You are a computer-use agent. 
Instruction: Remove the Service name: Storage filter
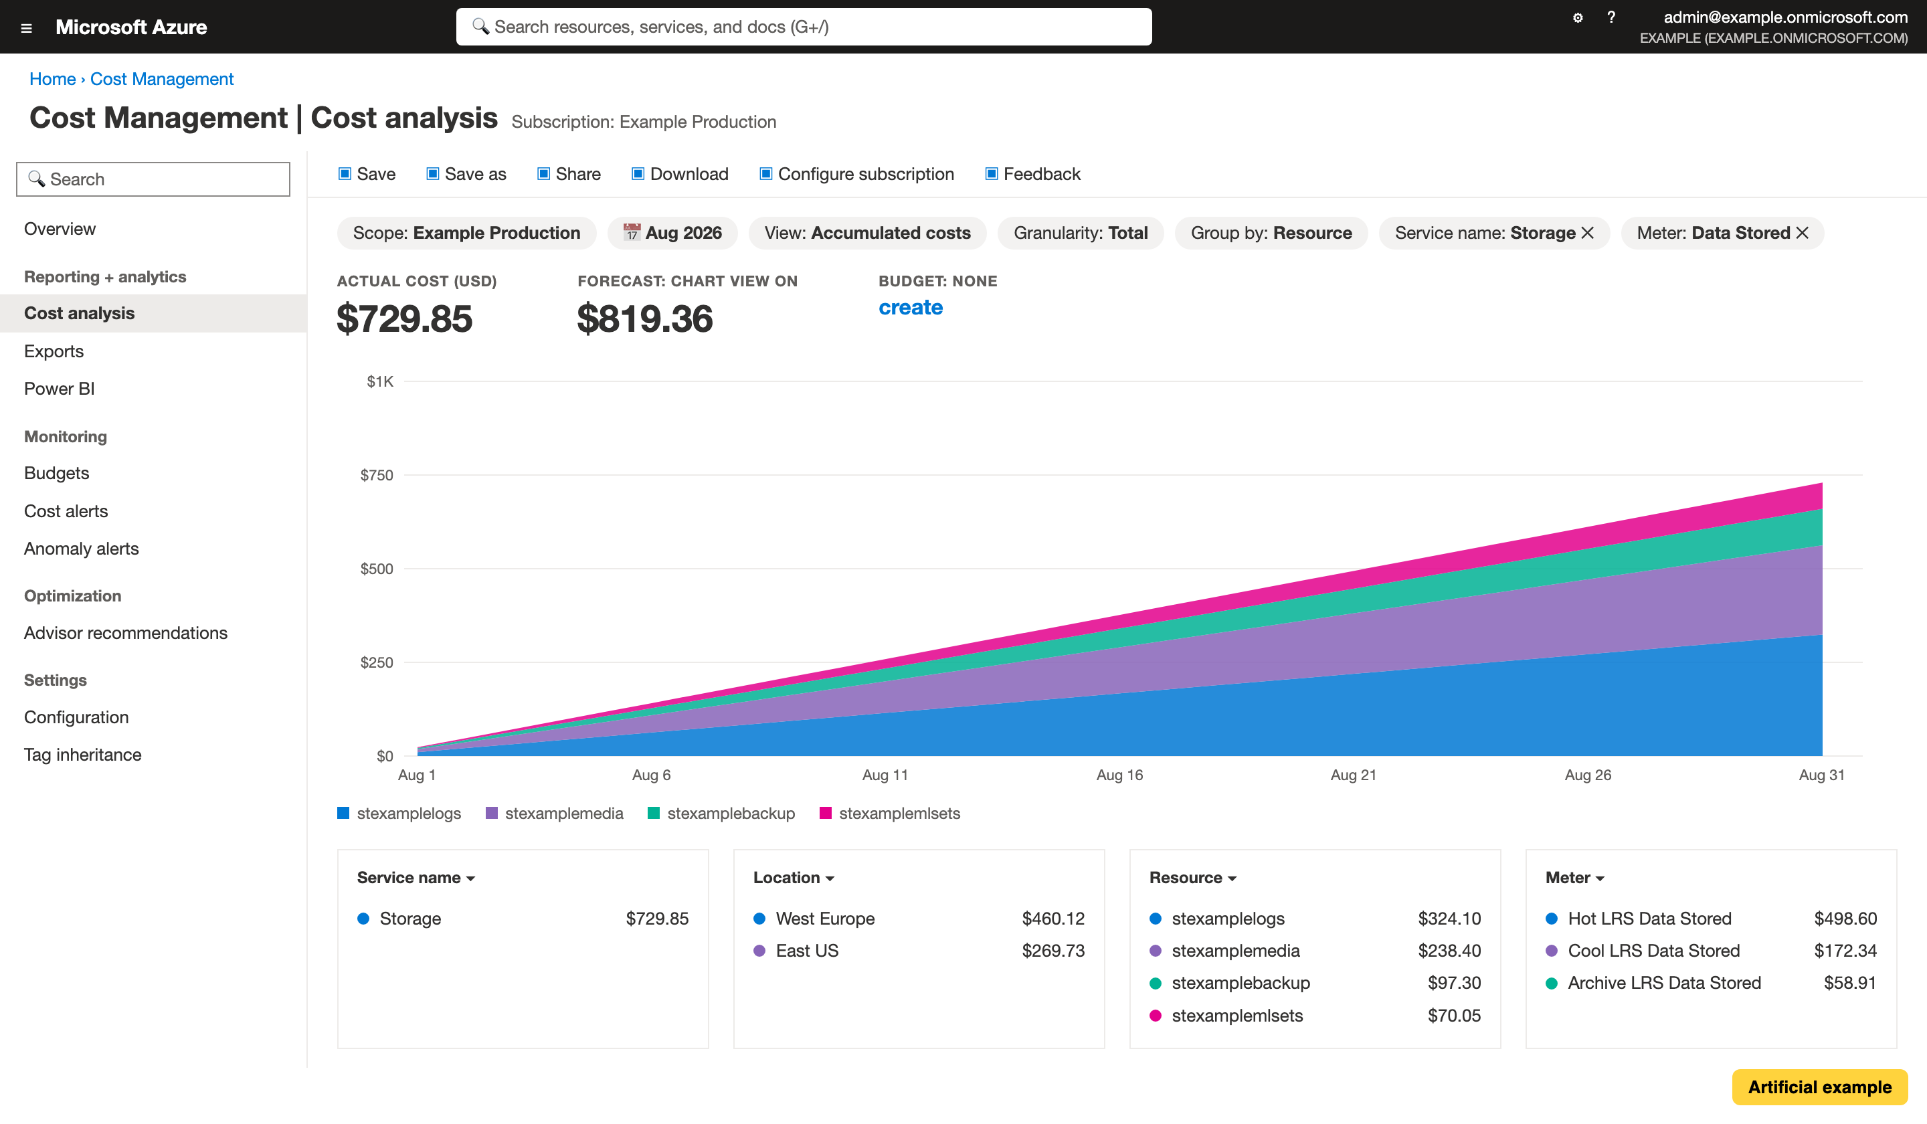(1588, 232)
